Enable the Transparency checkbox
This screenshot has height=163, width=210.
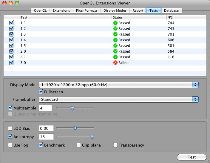(x=115, y=145)
